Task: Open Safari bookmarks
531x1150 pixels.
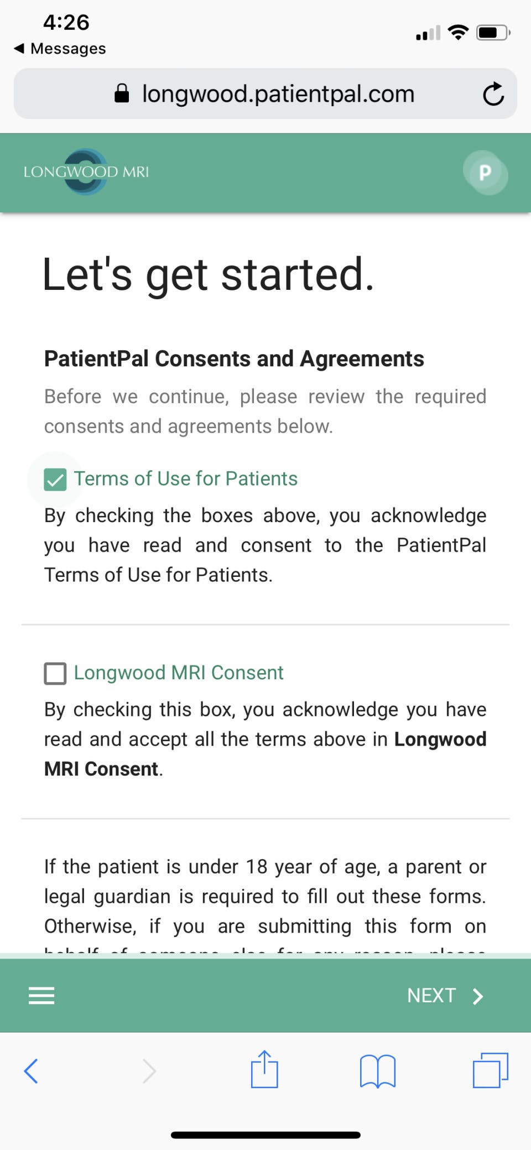Action: coord(378,1071)
